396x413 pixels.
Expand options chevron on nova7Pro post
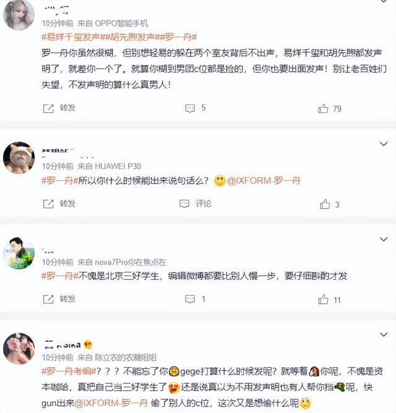384,240
